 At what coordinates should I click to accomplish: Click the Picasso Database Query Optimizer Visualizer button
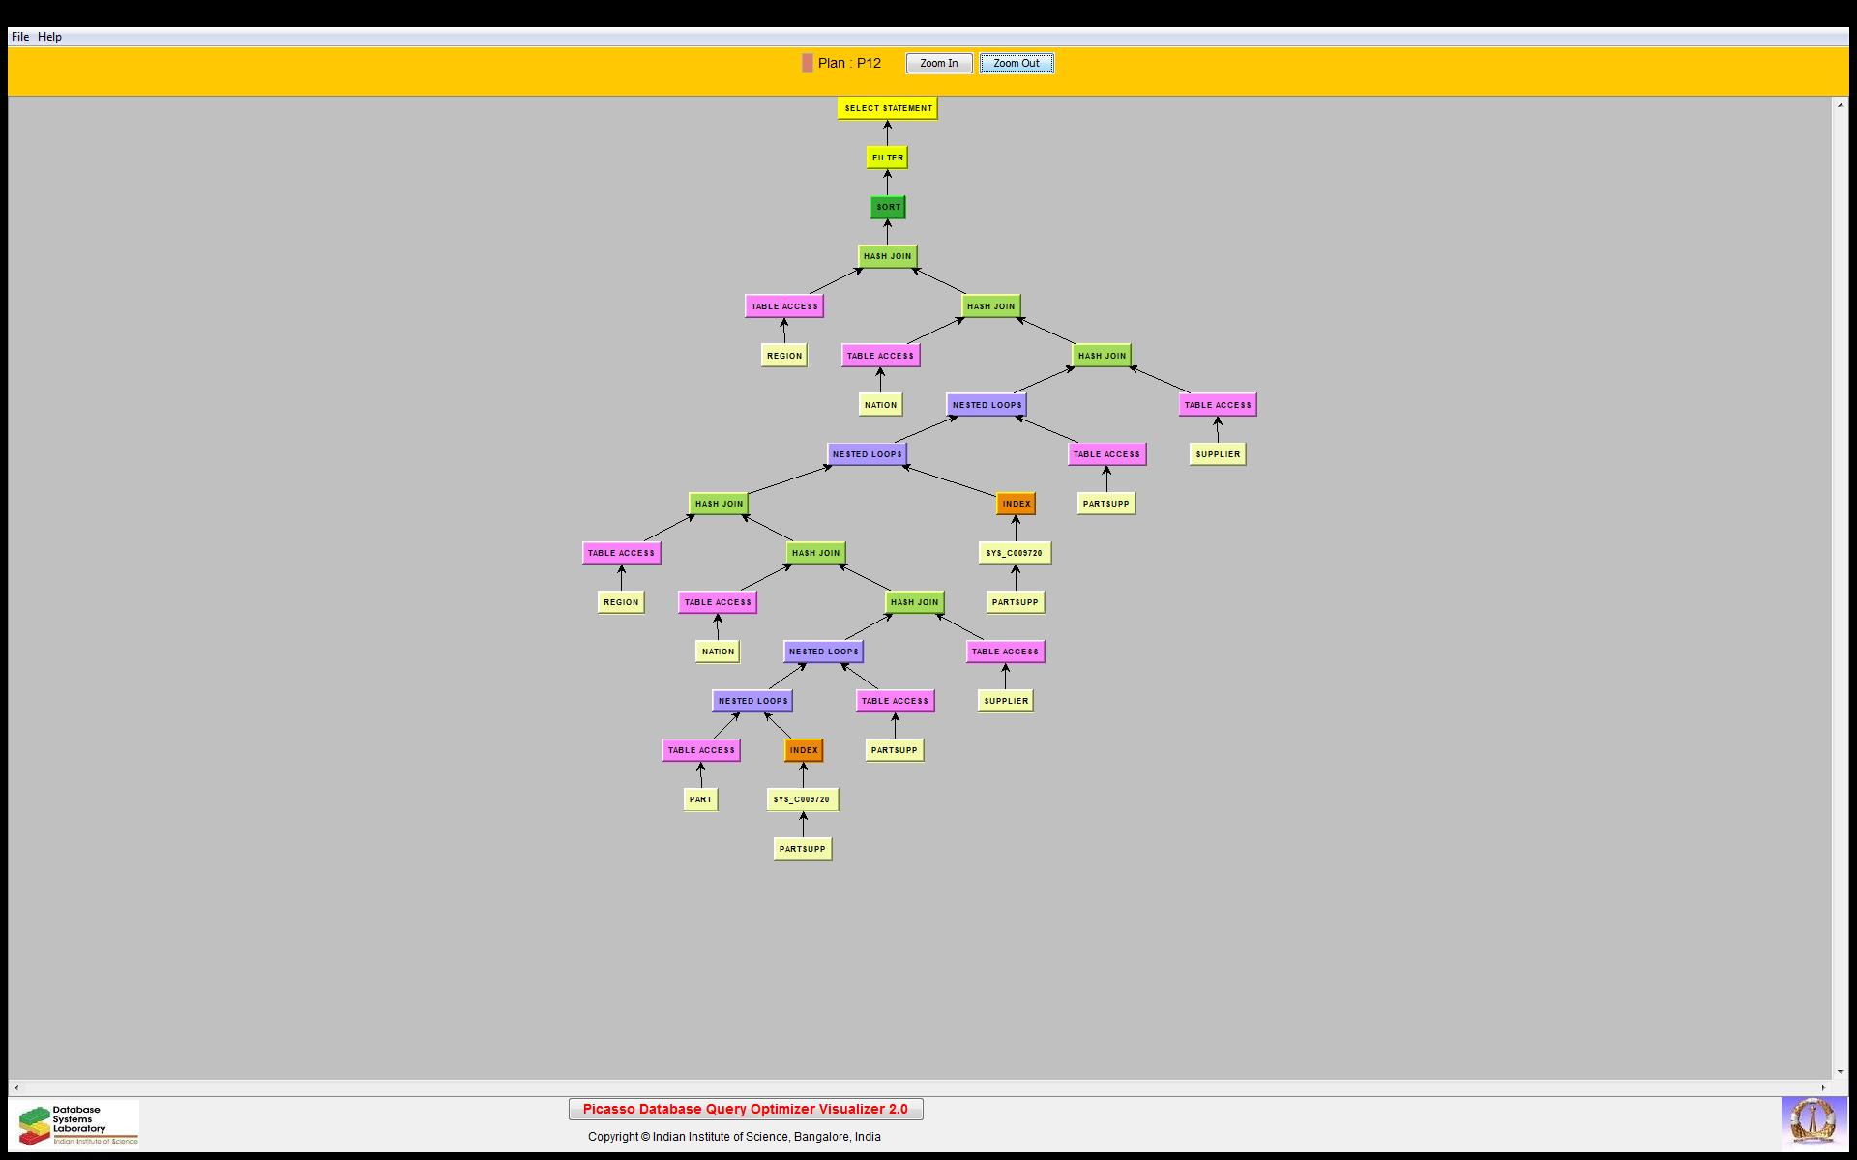[x=745, y=1109]
